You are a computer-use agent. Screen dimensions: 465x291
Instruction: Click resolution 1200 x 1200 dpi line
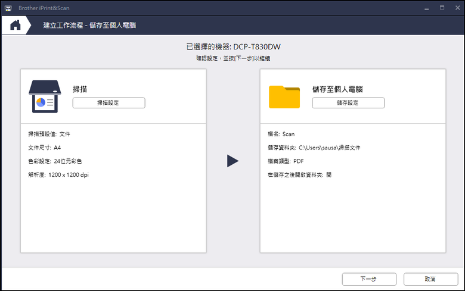[58, 174]
